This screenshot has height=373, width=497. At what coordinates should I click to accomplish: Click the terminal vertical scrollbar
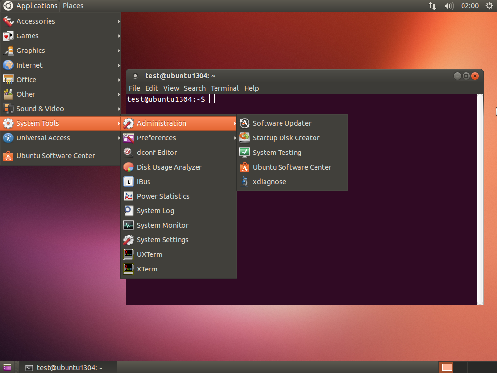point(480,199)
